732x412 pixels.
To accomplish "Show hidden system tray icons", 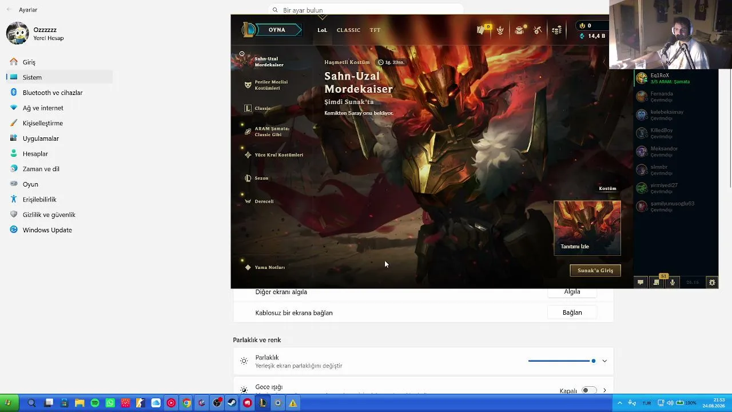I will click(x=619, y=403).
